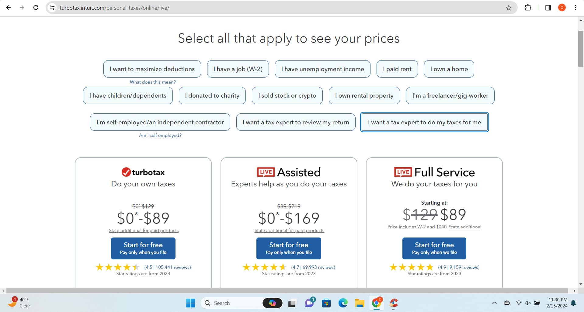The image size is (584, 312).
Task: Open the Windows Start menu
Action: [x=190, y=303]
